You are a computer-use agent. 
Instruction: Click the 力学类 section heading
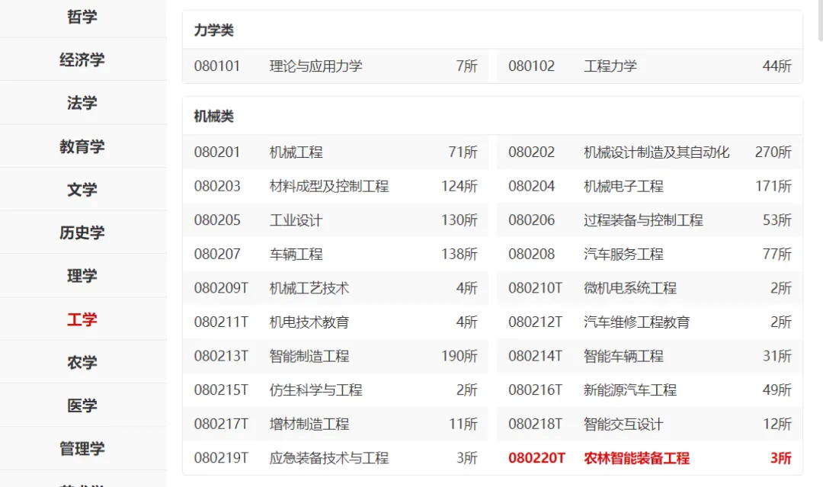[x=213, y=30]
